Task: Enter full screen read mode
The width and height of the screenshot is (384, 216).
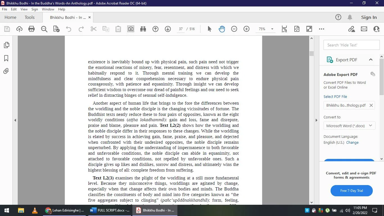Action: pos(309,29)
